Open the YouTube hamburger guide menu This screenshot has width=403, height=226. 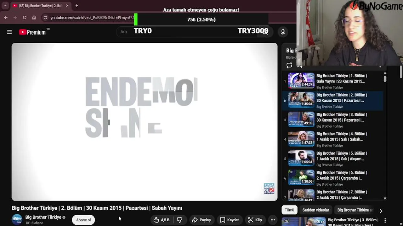(x=9, y=32)
